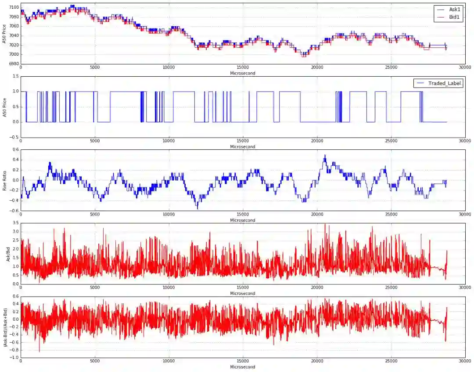Click the (Ask-Bid)/(Ask+Bid) y-axis label
The image size is (474, 372).
click(x=5, y=327)
